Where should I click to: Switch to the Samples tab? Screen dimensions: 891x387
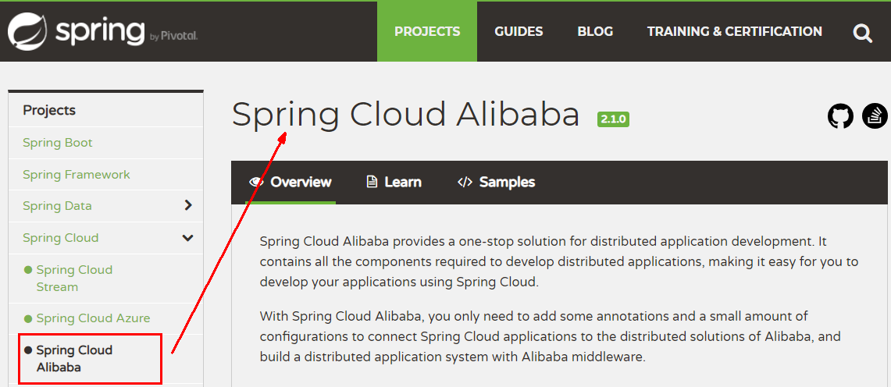pyautogui.click(x=496, y=182)
